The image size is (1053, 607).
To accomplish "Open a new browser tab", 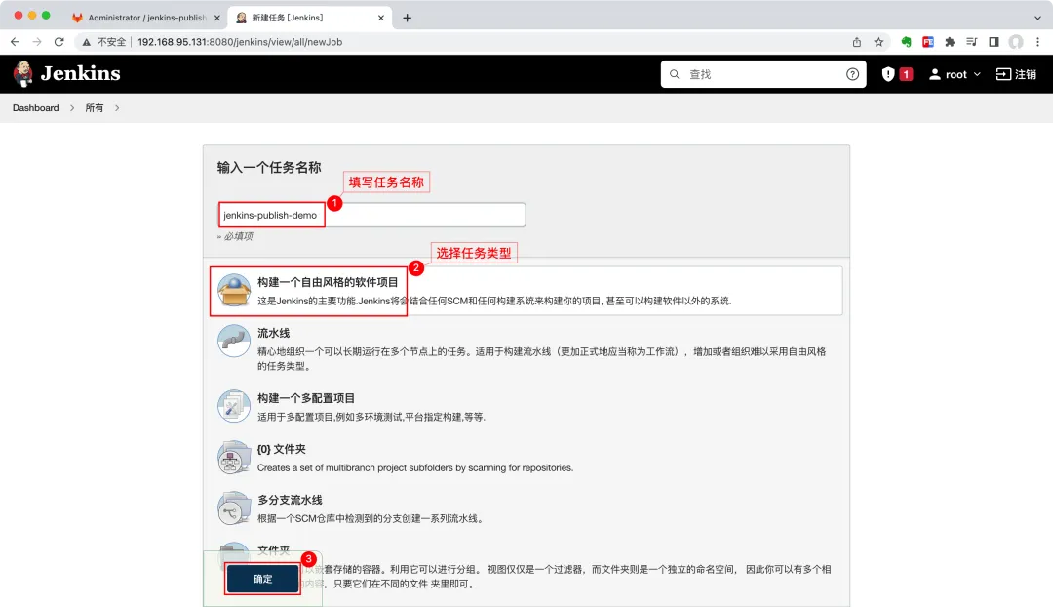I will click(x=407, y=19).
